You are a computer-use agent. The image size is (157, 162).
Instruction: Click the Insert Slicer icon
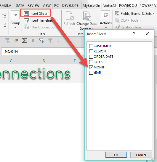click(x=26, y=13)
